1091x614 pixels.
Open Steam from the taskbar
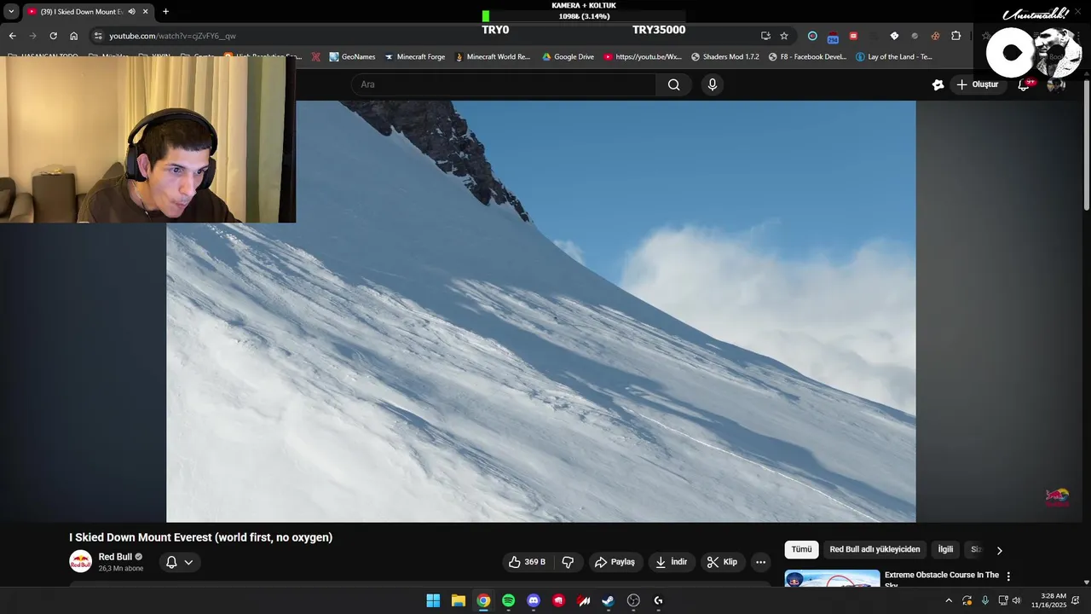click(x=609, y=600)
